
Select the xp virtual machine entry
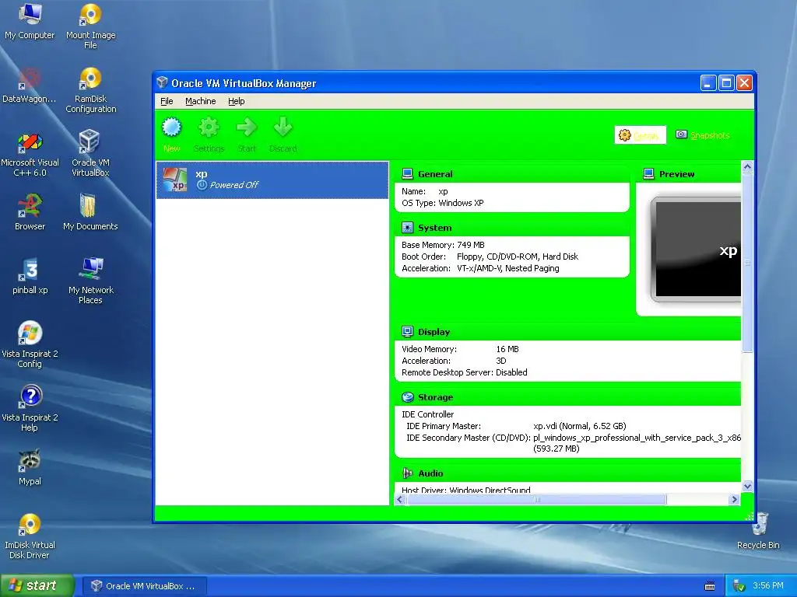[x=272, y=180]
